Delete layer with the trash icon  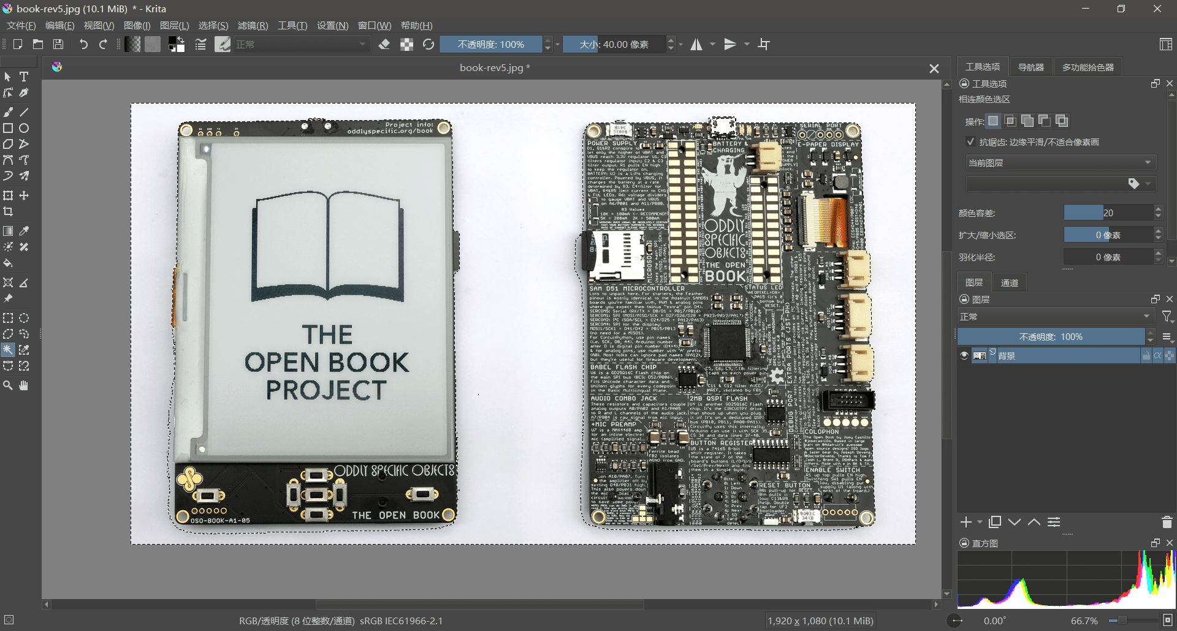[x=1167, y=522]
